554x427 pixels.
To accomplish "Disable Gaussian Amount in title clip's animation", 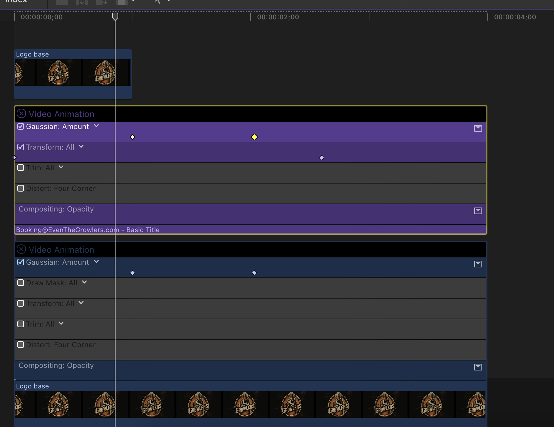I will [x=21, y=126].
